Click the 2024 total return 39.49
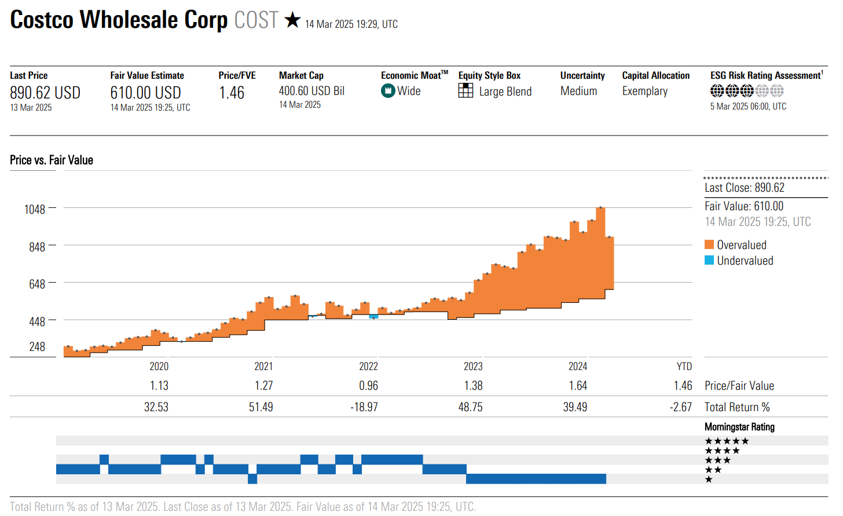 576,407
